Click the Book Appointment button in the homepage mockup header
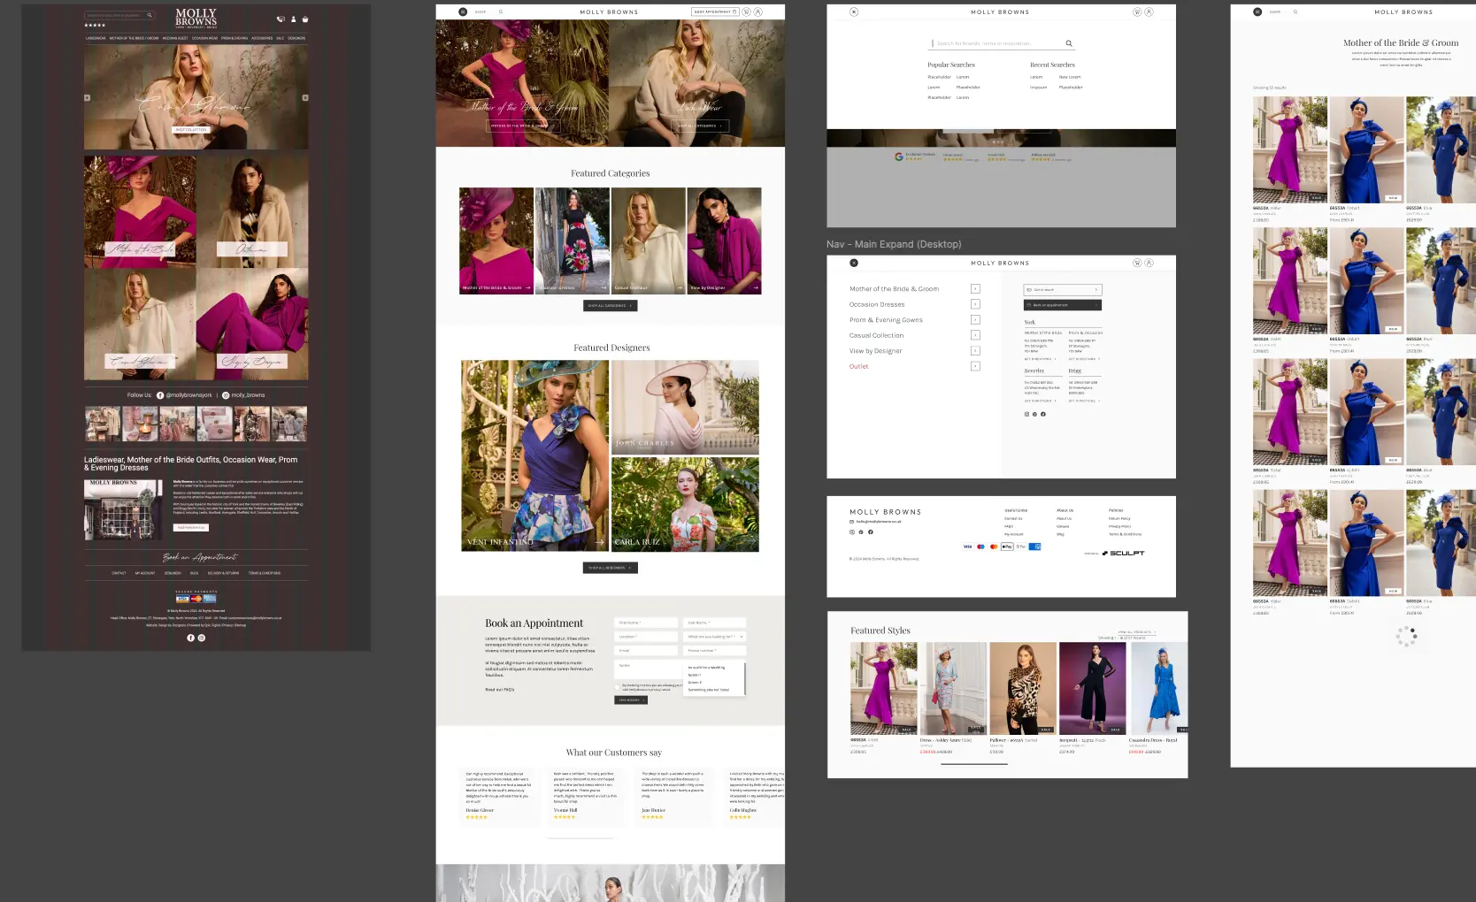This screenshot has width=1476, height=902. pyautogui.click(x=715, y=11)
